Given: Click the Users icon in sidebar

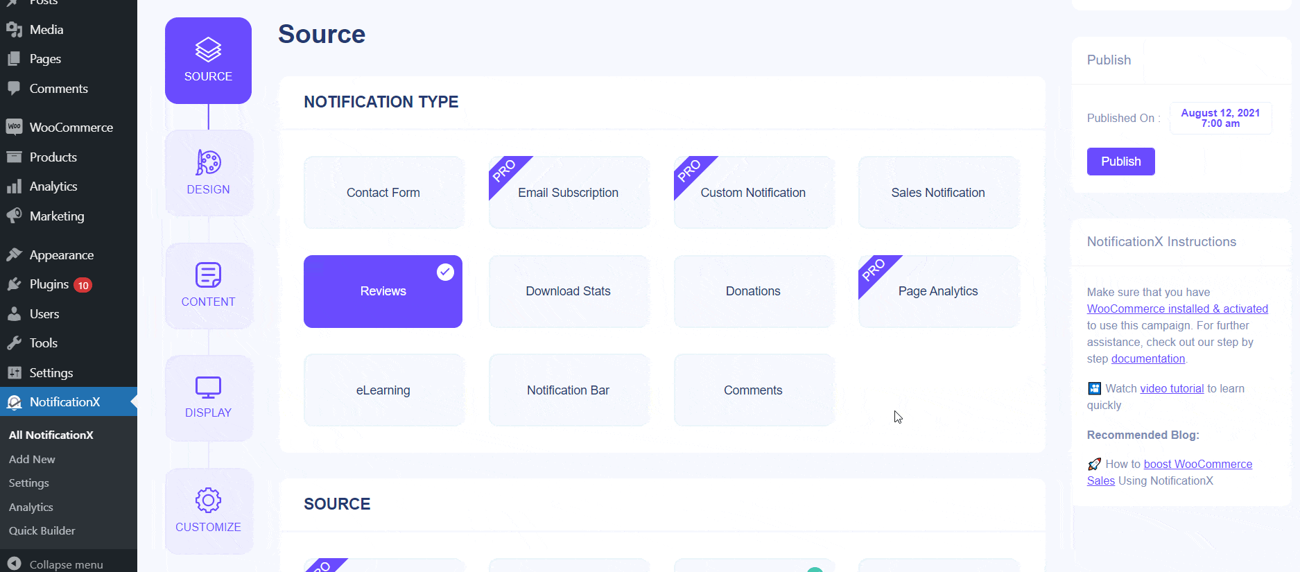Looking at the screenshot, I should coord(15,313).
